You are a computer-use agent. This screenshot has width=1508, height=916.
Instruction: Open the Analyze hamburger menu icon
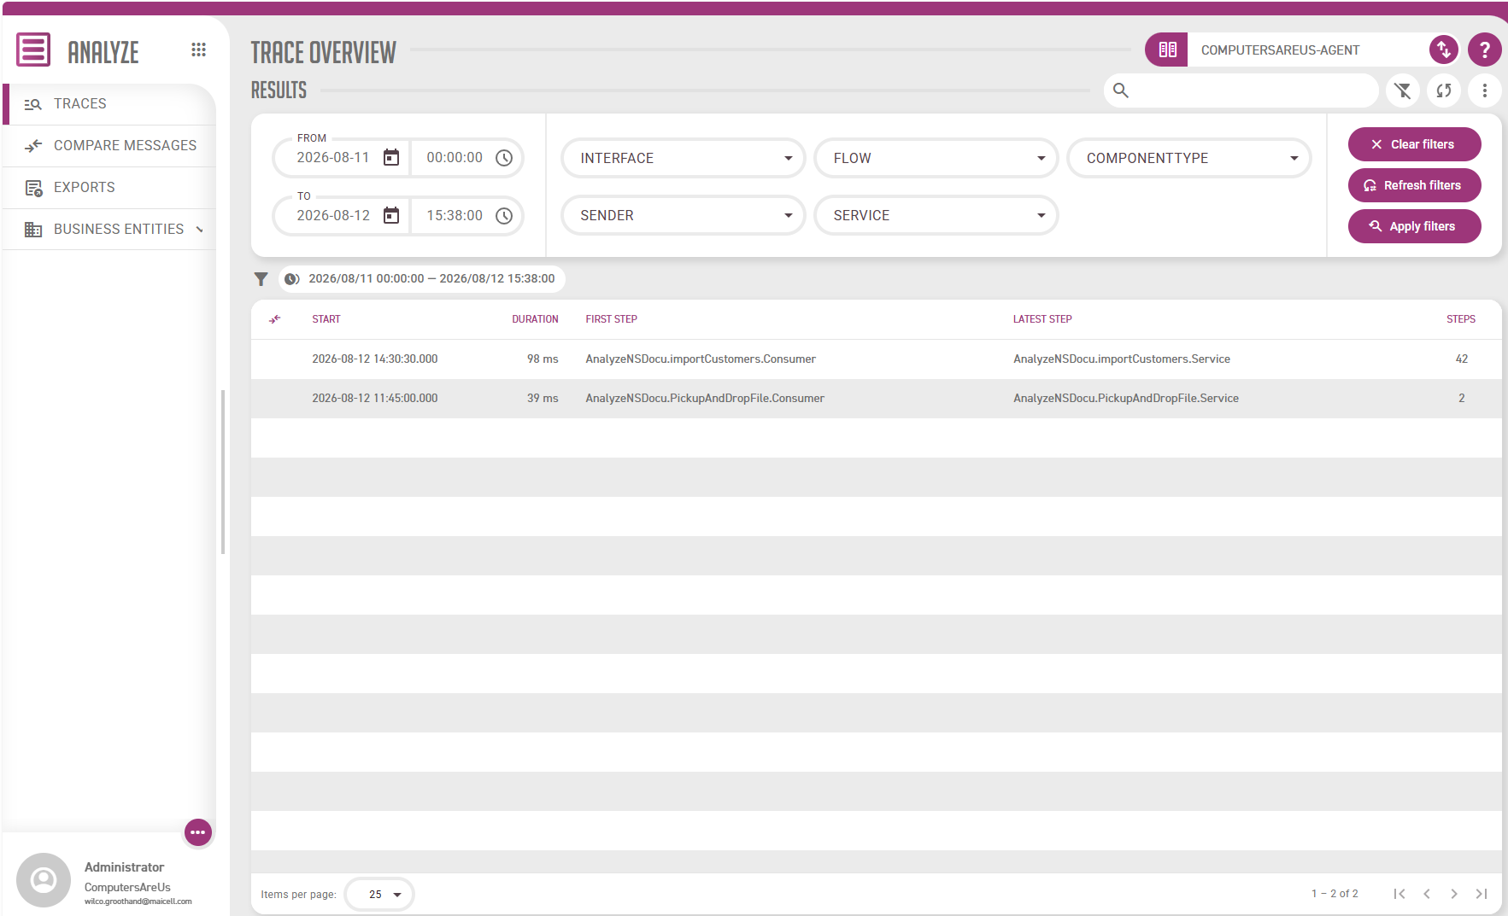33,50
